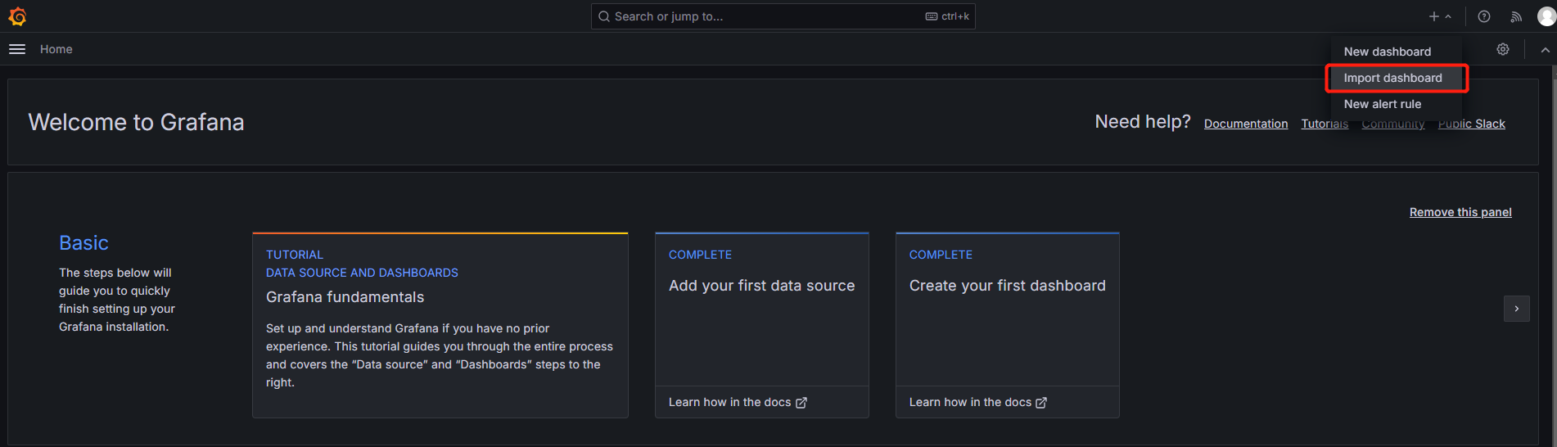Screen dimensions: 1557x447
Task: Open dashboard settings gear icon
Action: point(1503,49)
